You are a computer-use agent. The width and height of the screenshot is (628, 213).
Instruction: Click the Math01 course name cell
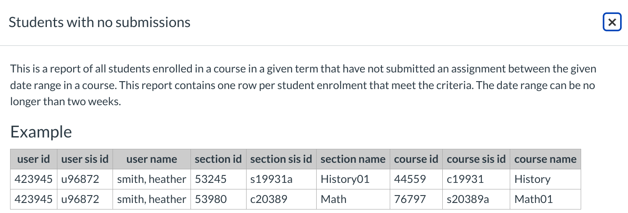[x=533, y=199]
